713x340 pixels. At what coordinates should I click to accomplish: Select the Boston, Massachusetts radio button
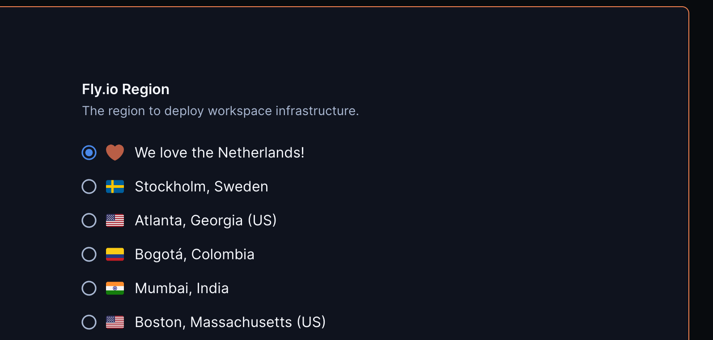point(89,322)
